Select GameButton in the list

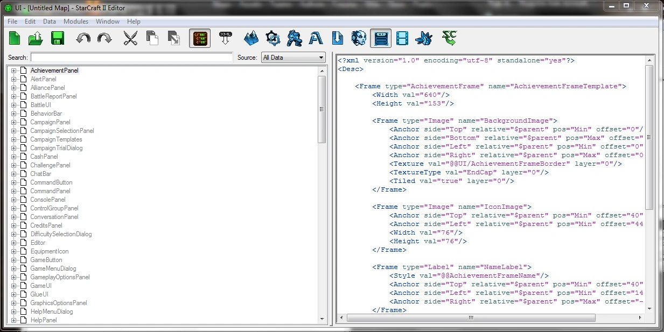pos(46,260)
